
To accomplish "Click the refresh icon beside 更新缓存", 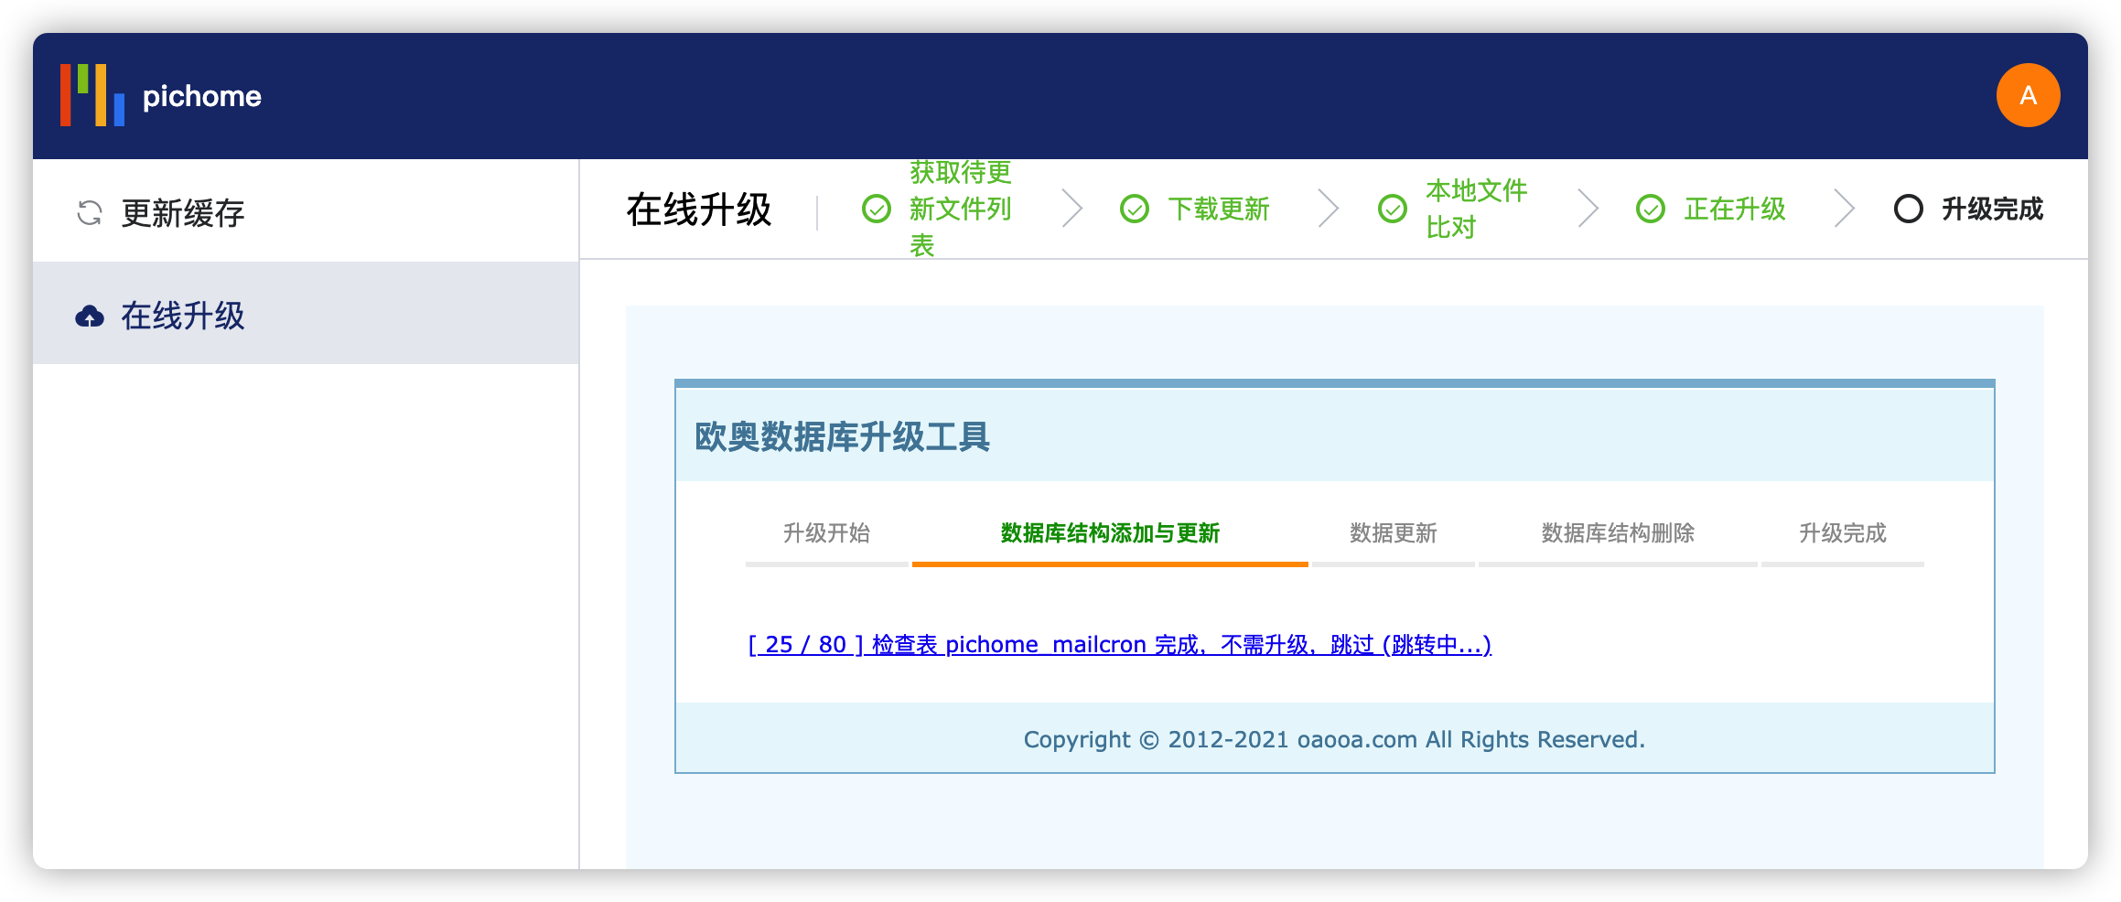I will (x=87, y=209).
